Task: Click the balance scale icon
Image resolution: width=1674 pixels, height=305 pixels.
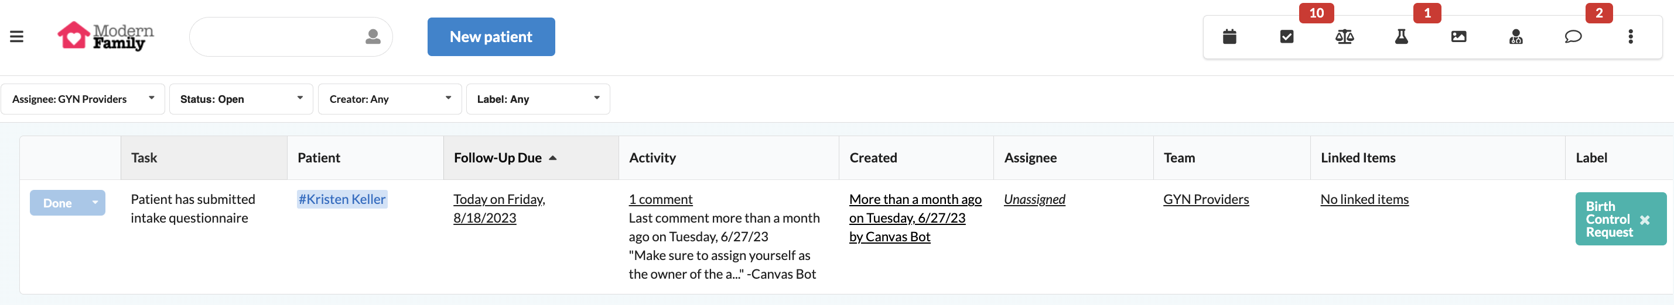Action: pos(1344,37)
